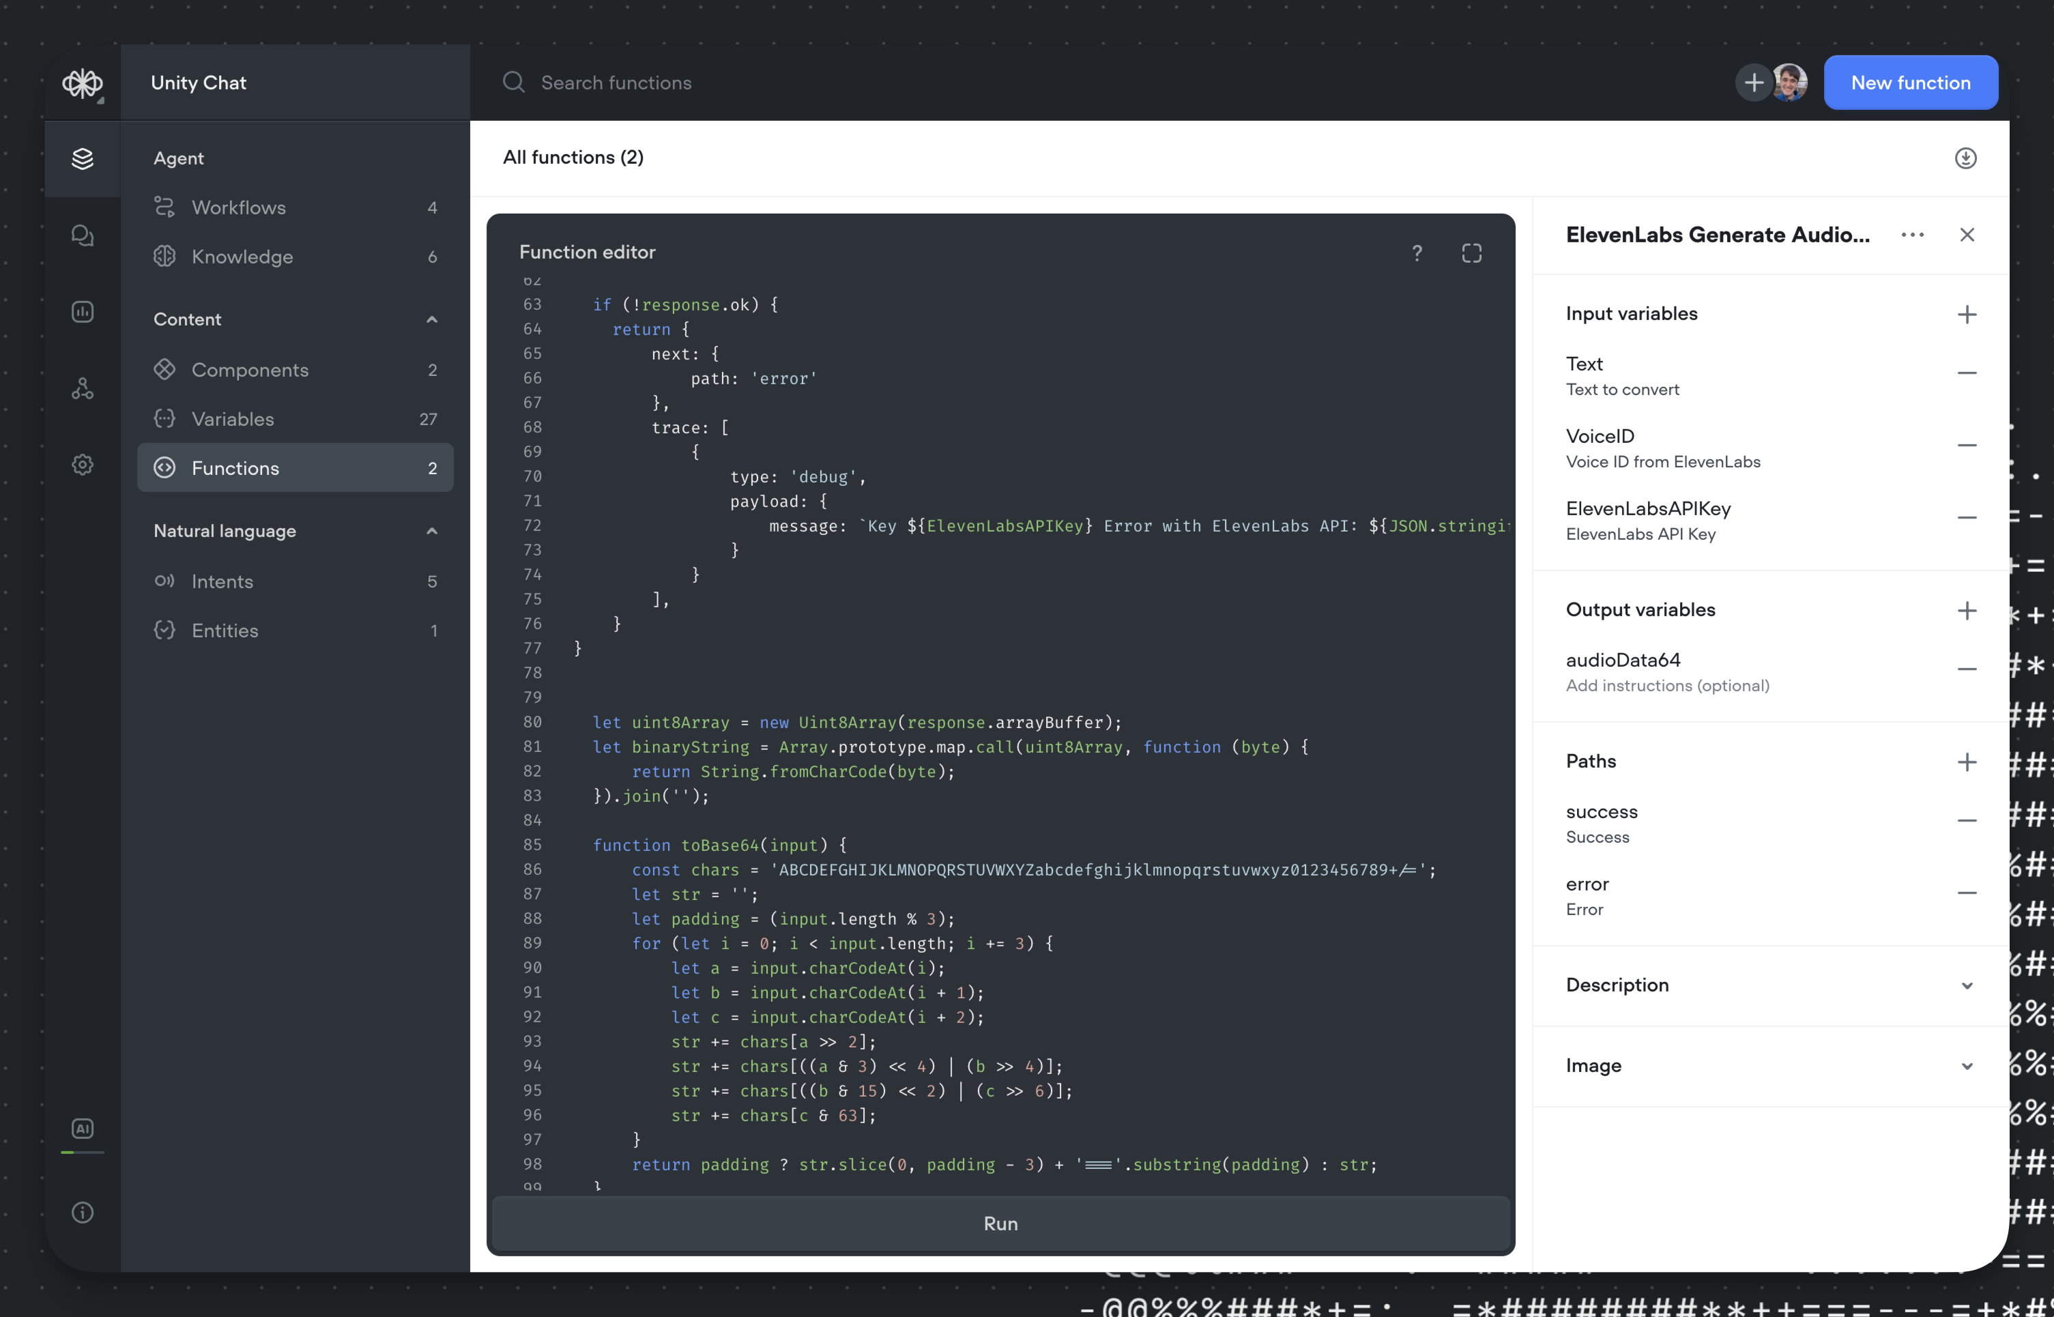Screen dimensions: 2054x1317
Task: Focus the Search functions field
Action: 616,83
